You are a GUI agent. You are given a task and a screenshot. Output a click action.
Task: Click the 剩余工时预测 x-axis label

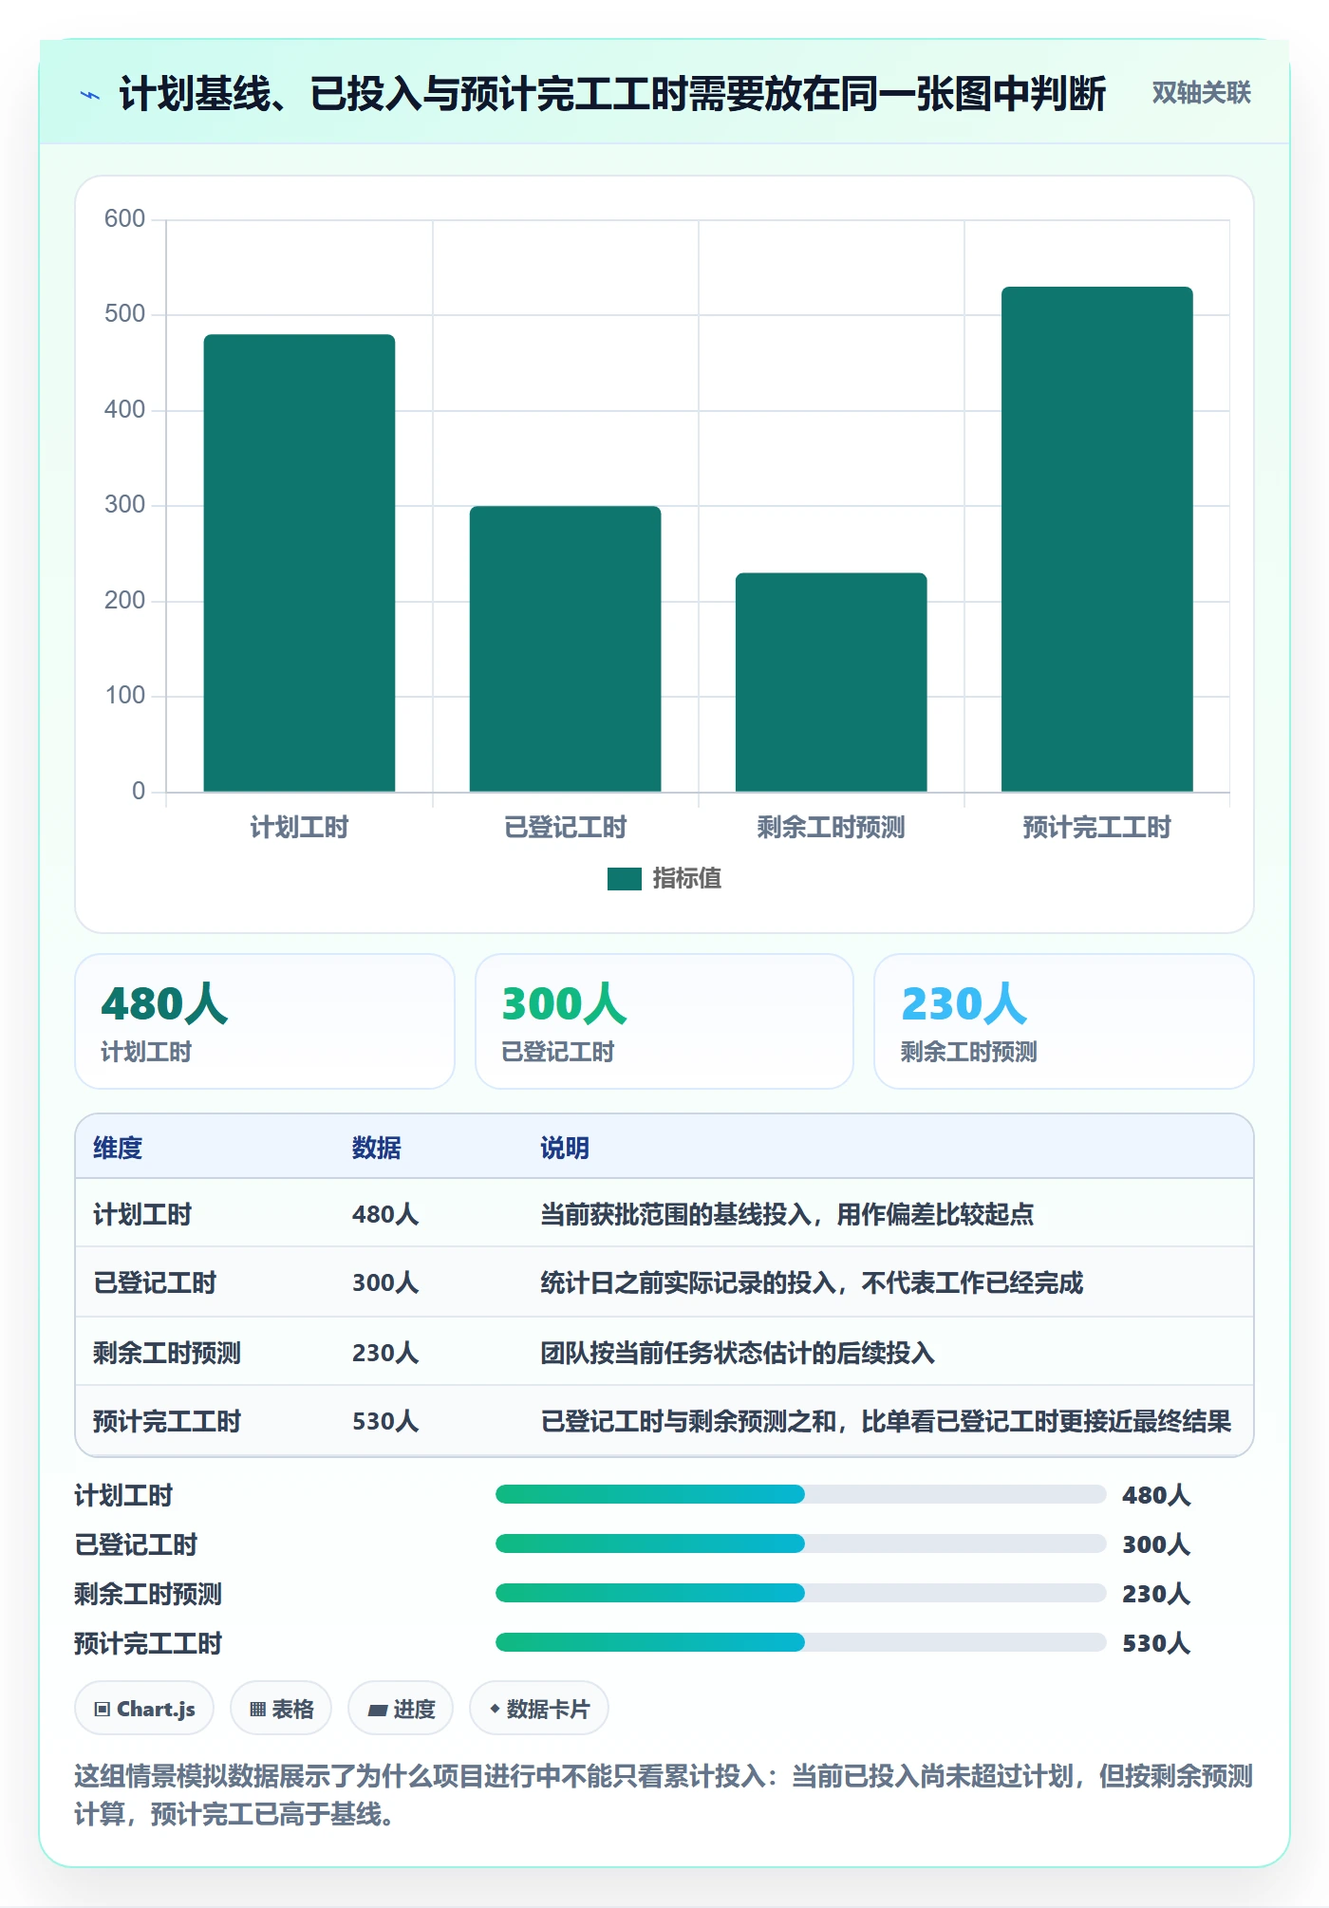click(831, 828)
